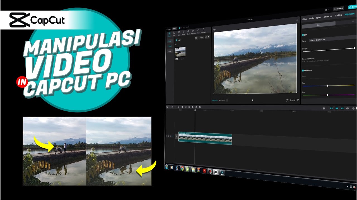
Task: Open the Audio library icon
Action: point(174,33)
